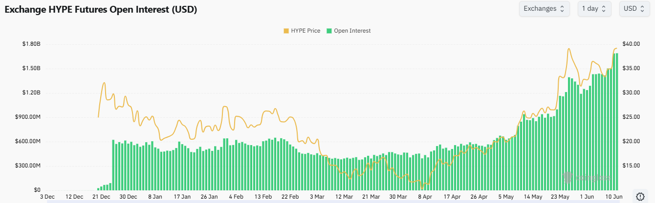The width and height of the screenshot is (655, 203).
Task: Toggle the HYPE Price legend series
Action: (302, 31)
